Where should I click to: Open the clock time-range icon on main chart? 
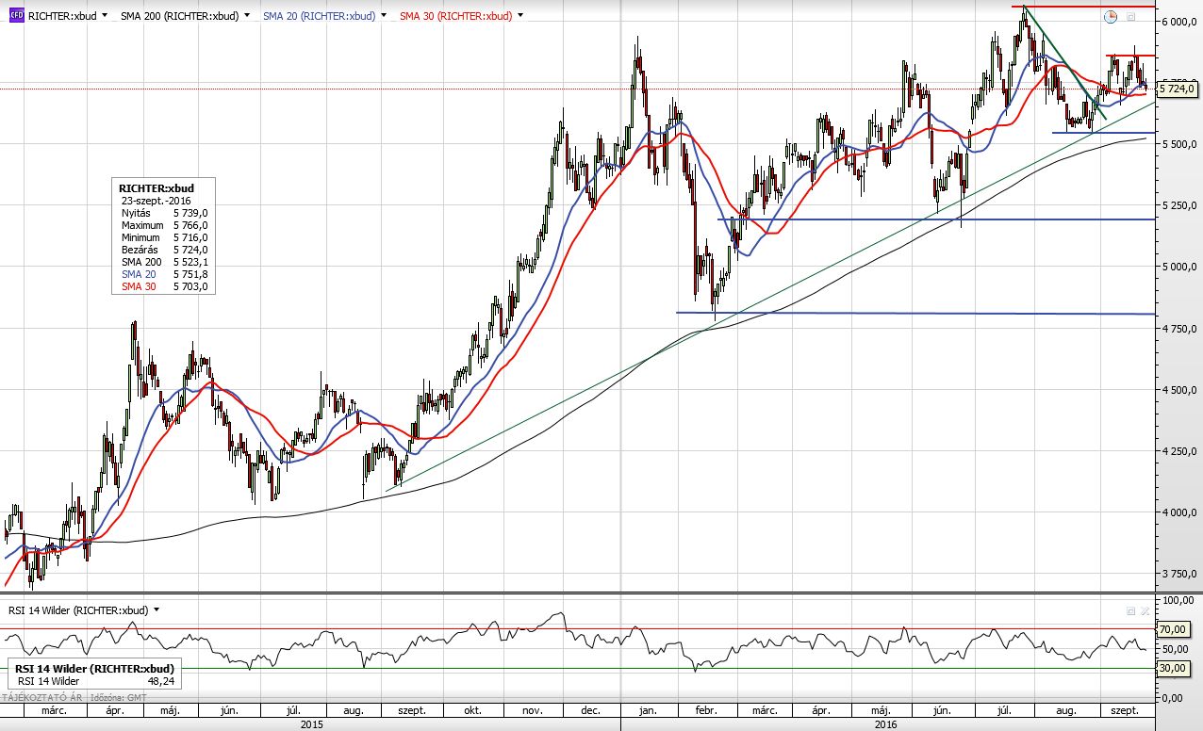coord(1110,16)
